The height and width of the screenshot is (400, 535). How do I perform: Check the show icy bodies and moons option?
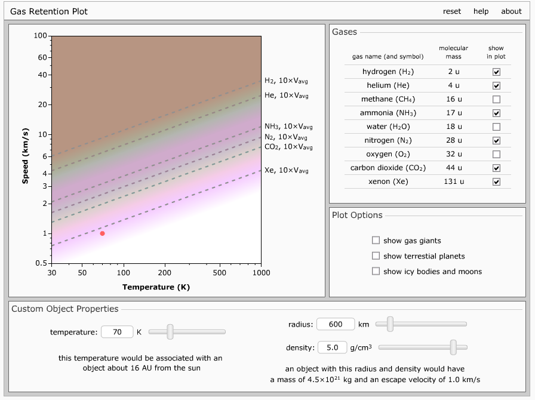[x=376, y=271]
